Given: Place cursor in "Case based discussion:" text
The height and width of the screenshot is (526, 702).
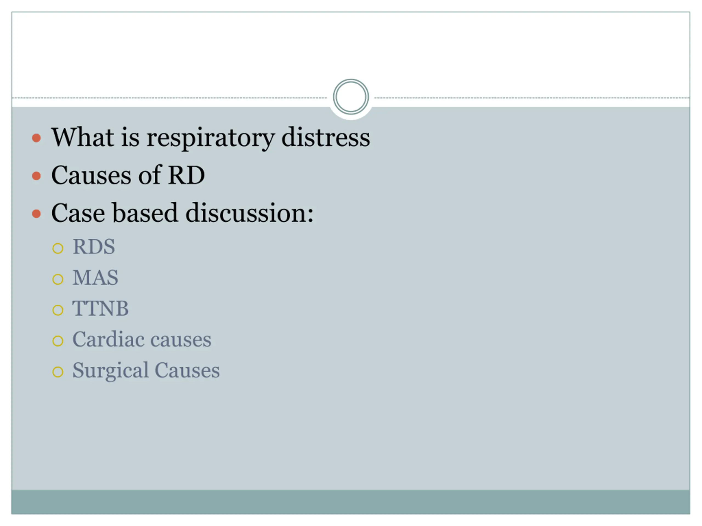Looking at the screenshot, I should [182, 213].
